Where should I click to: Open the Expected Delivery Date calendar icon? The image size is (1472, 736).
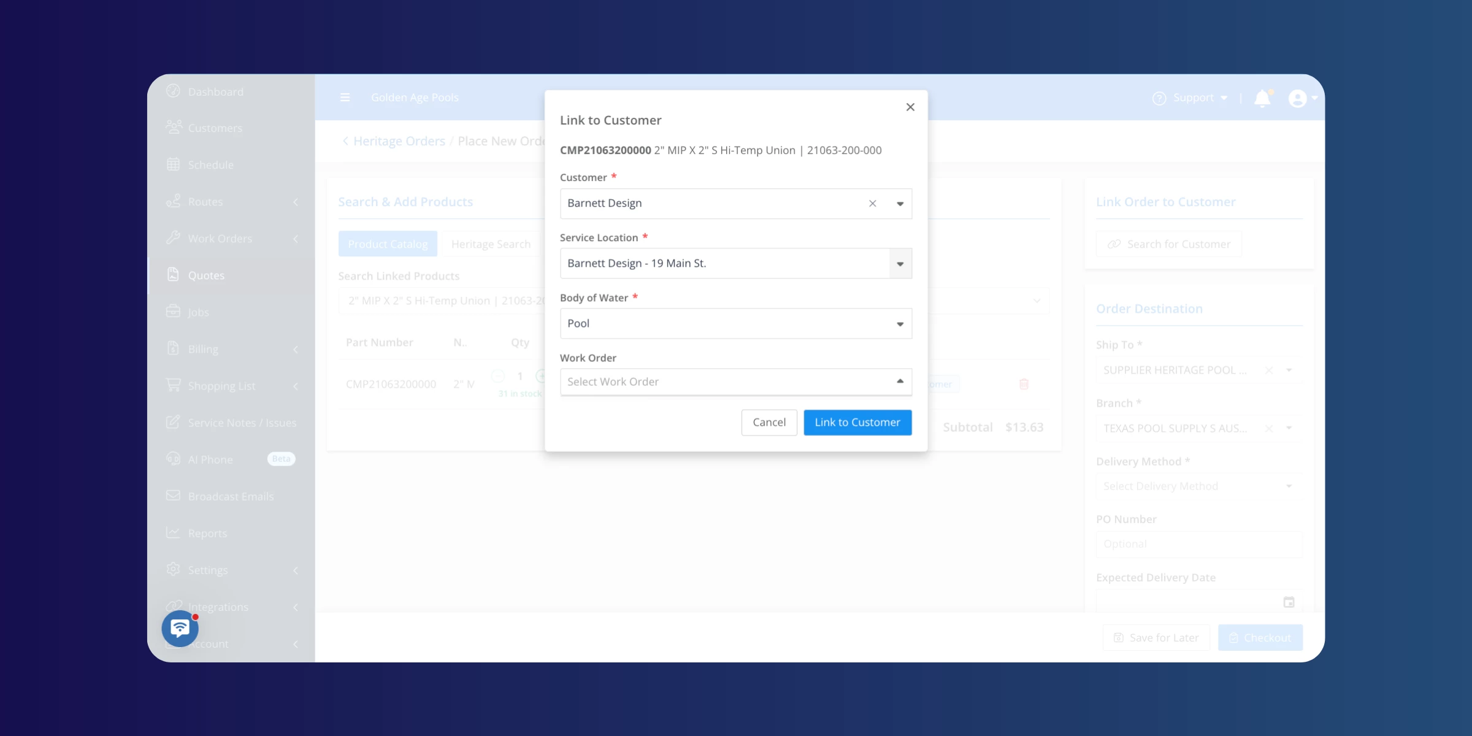1289,602
